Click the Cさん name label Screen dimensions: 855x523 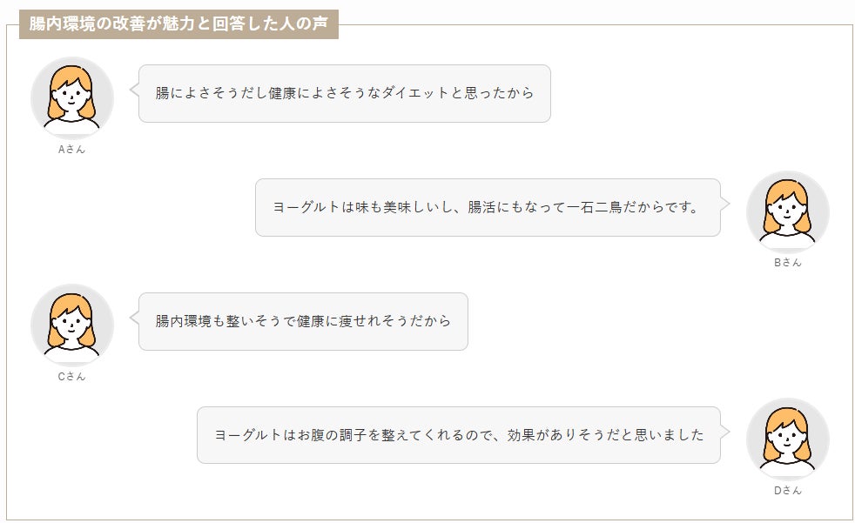tap(71, 377)
